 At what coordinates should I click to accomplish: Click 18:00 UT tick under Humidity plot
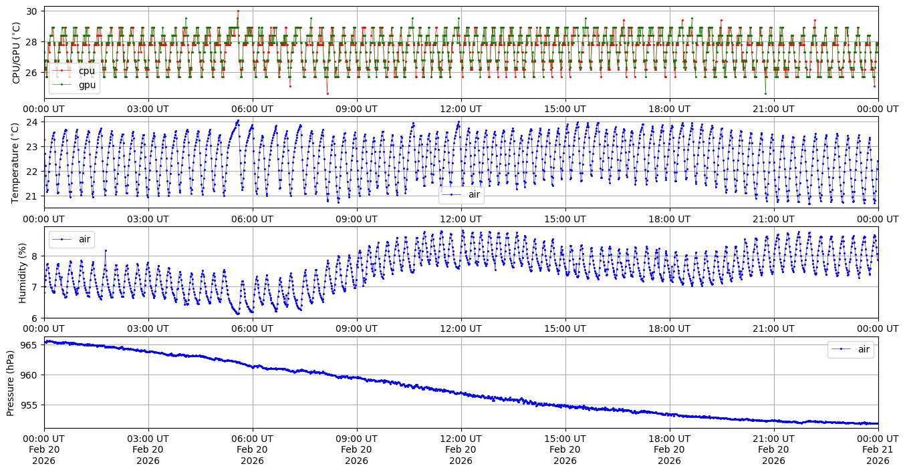coord(669,329)
